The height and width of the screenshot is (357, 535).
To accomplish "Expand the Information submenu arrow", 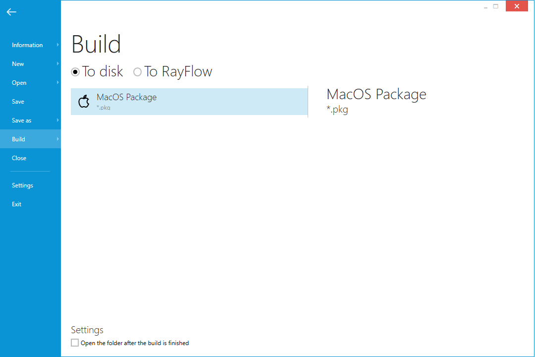I will [57, 45].
